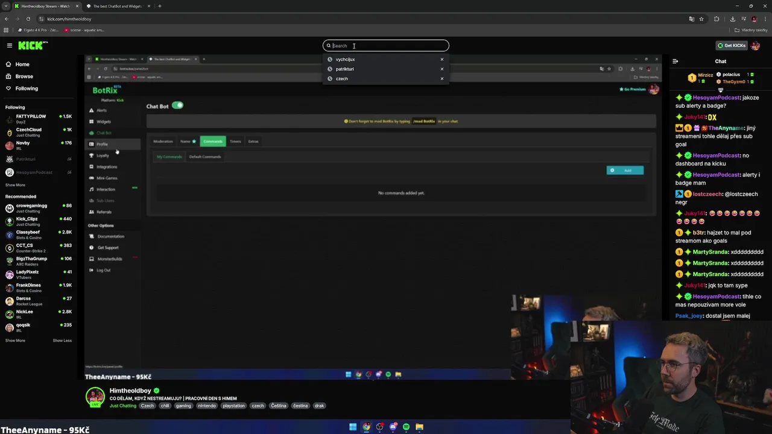Click the nintendo stream tag
The image size is (772, 434).
click(206, 406)
